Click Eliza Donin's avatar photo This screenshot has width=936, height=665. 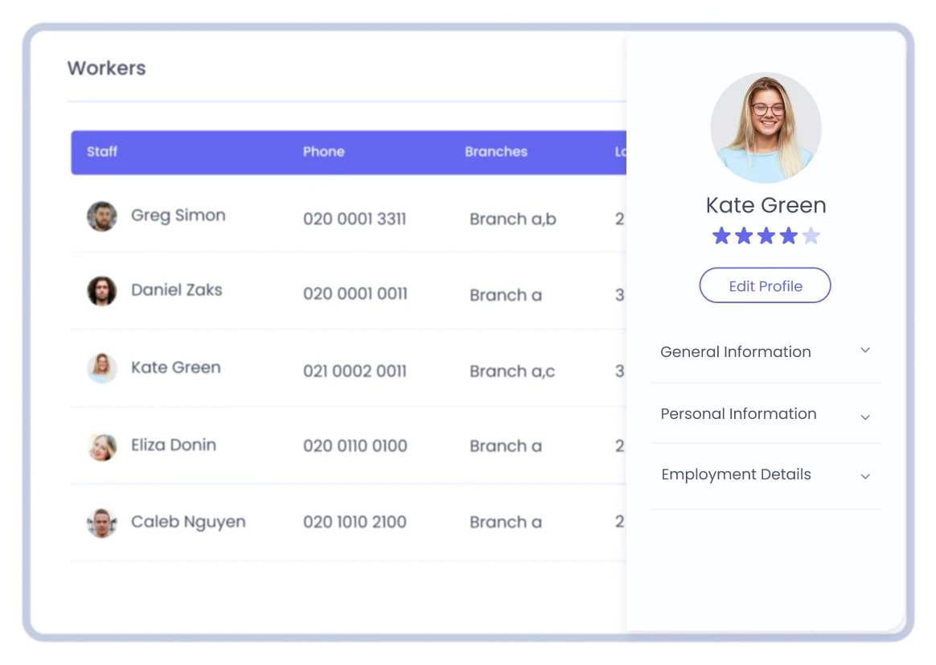click(x=102, y=445)
